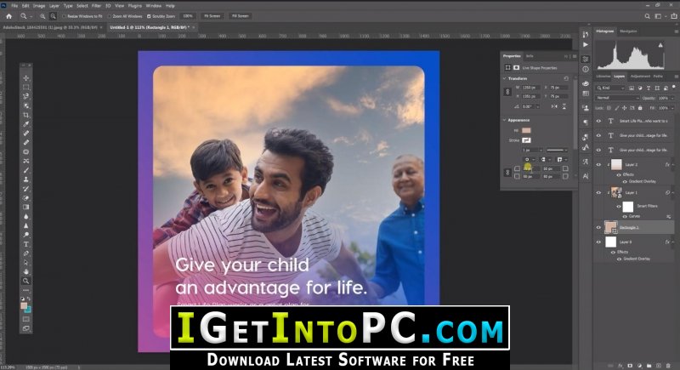
Task: Choose the zoom-in magnifier in options bar
Action: 42,16
